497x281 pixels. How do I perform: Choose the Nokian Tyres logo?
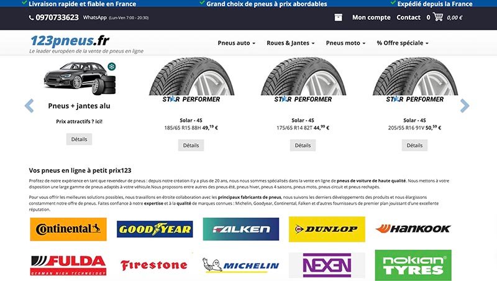click(413, 265)
